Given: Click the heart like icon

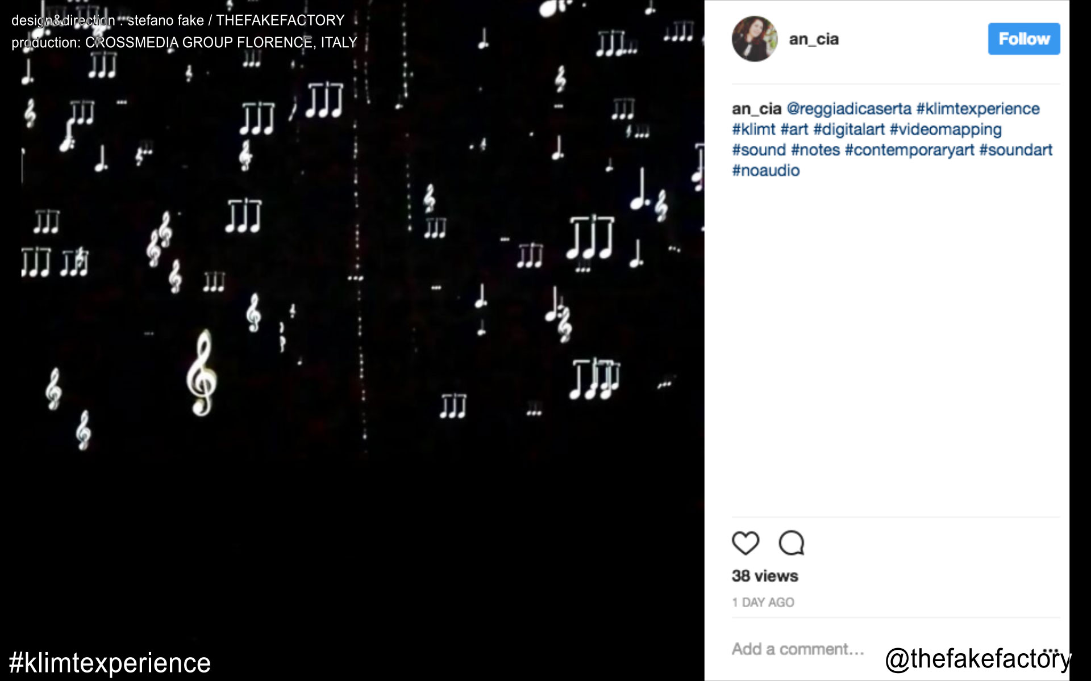Looking at the screenshot, I should tap(745, 543).
